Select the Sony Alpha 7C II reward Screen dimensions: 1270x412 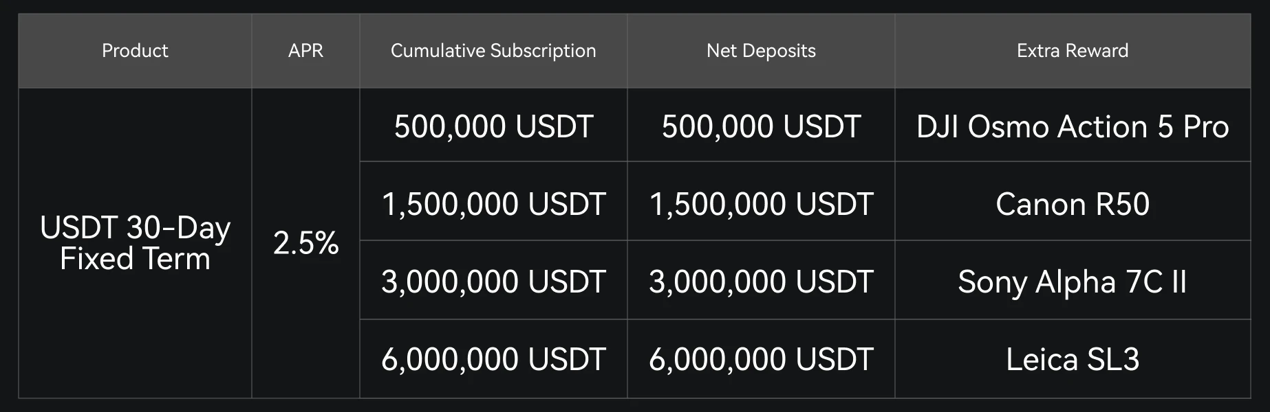1073,282
